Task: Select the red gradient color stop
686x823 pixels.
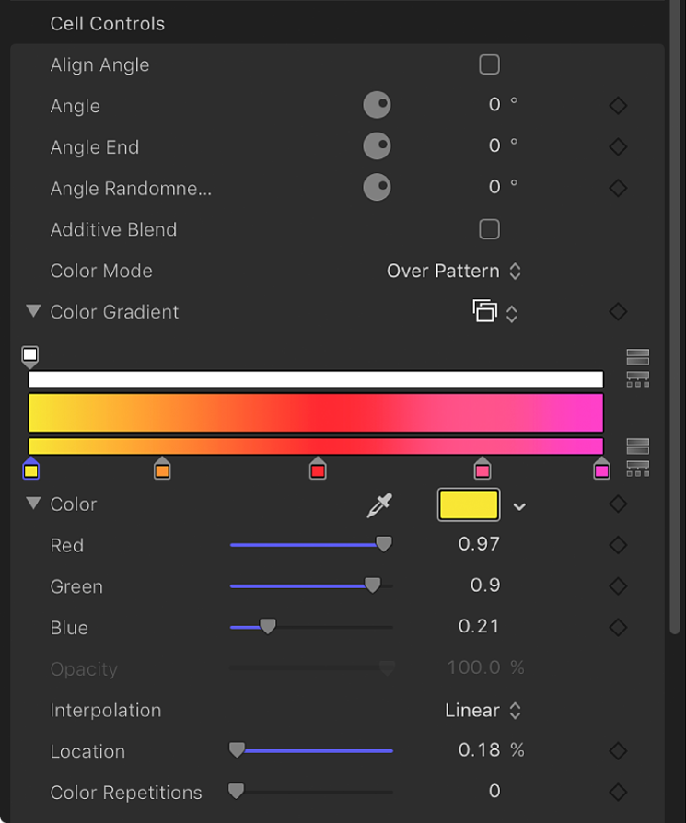Action: click(x=318, y=469)
